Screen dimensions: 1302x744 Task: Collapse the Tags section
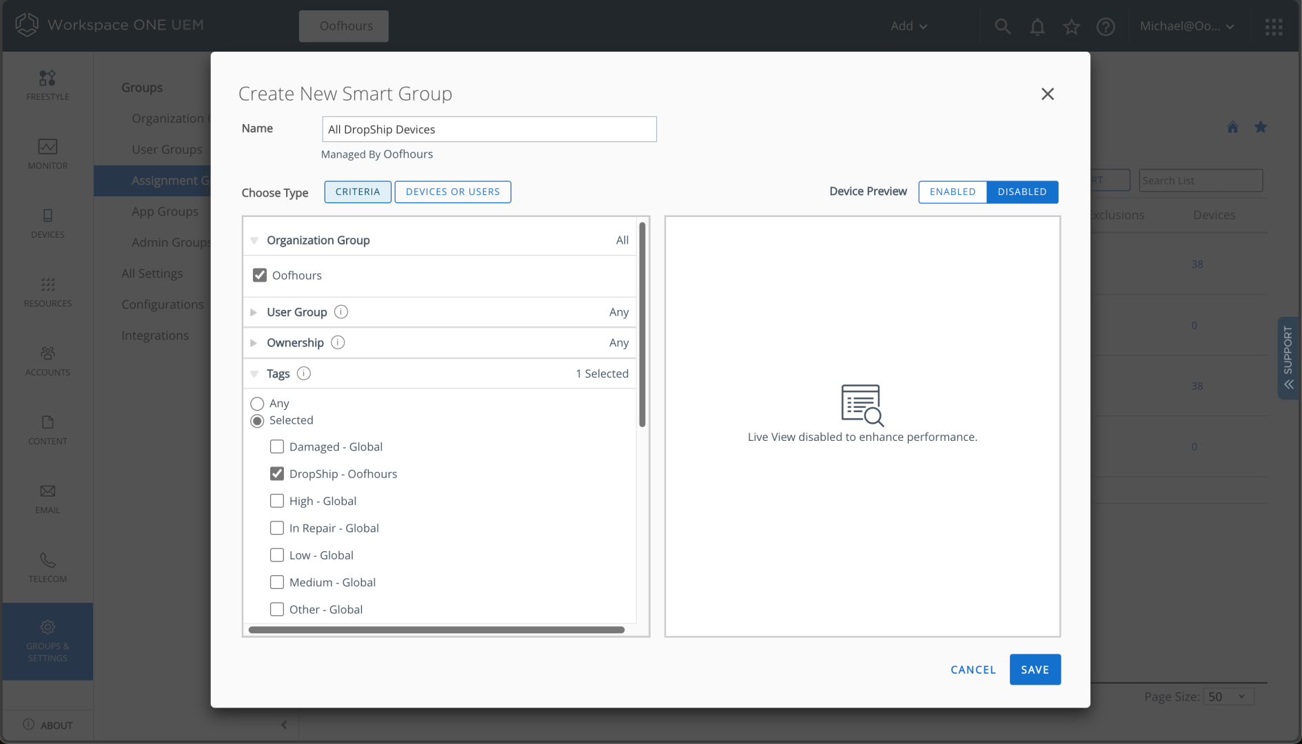[254, 373]
